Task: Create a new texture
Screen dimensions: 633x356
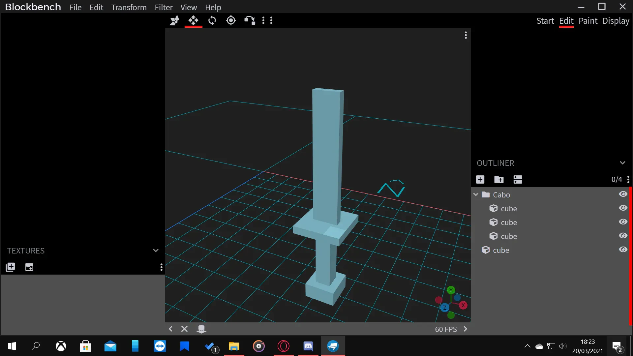Action: click(29, 267)
